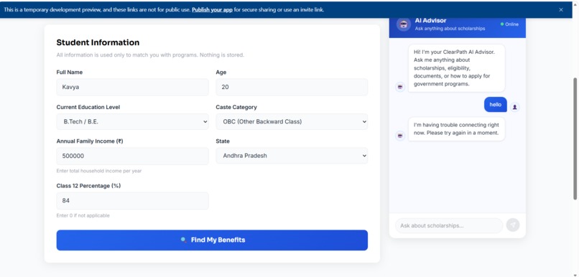The height and width of the screenshot is (277, 579).
Task: Click the user avatar beside 'hello' message
Action: (x=515, y=107)
